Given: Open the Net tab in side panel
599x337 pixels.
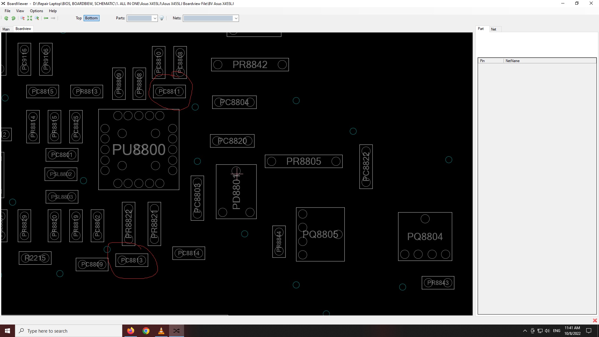Looking at the screenshot, I should pyautogui.click(x=493, y=29).
